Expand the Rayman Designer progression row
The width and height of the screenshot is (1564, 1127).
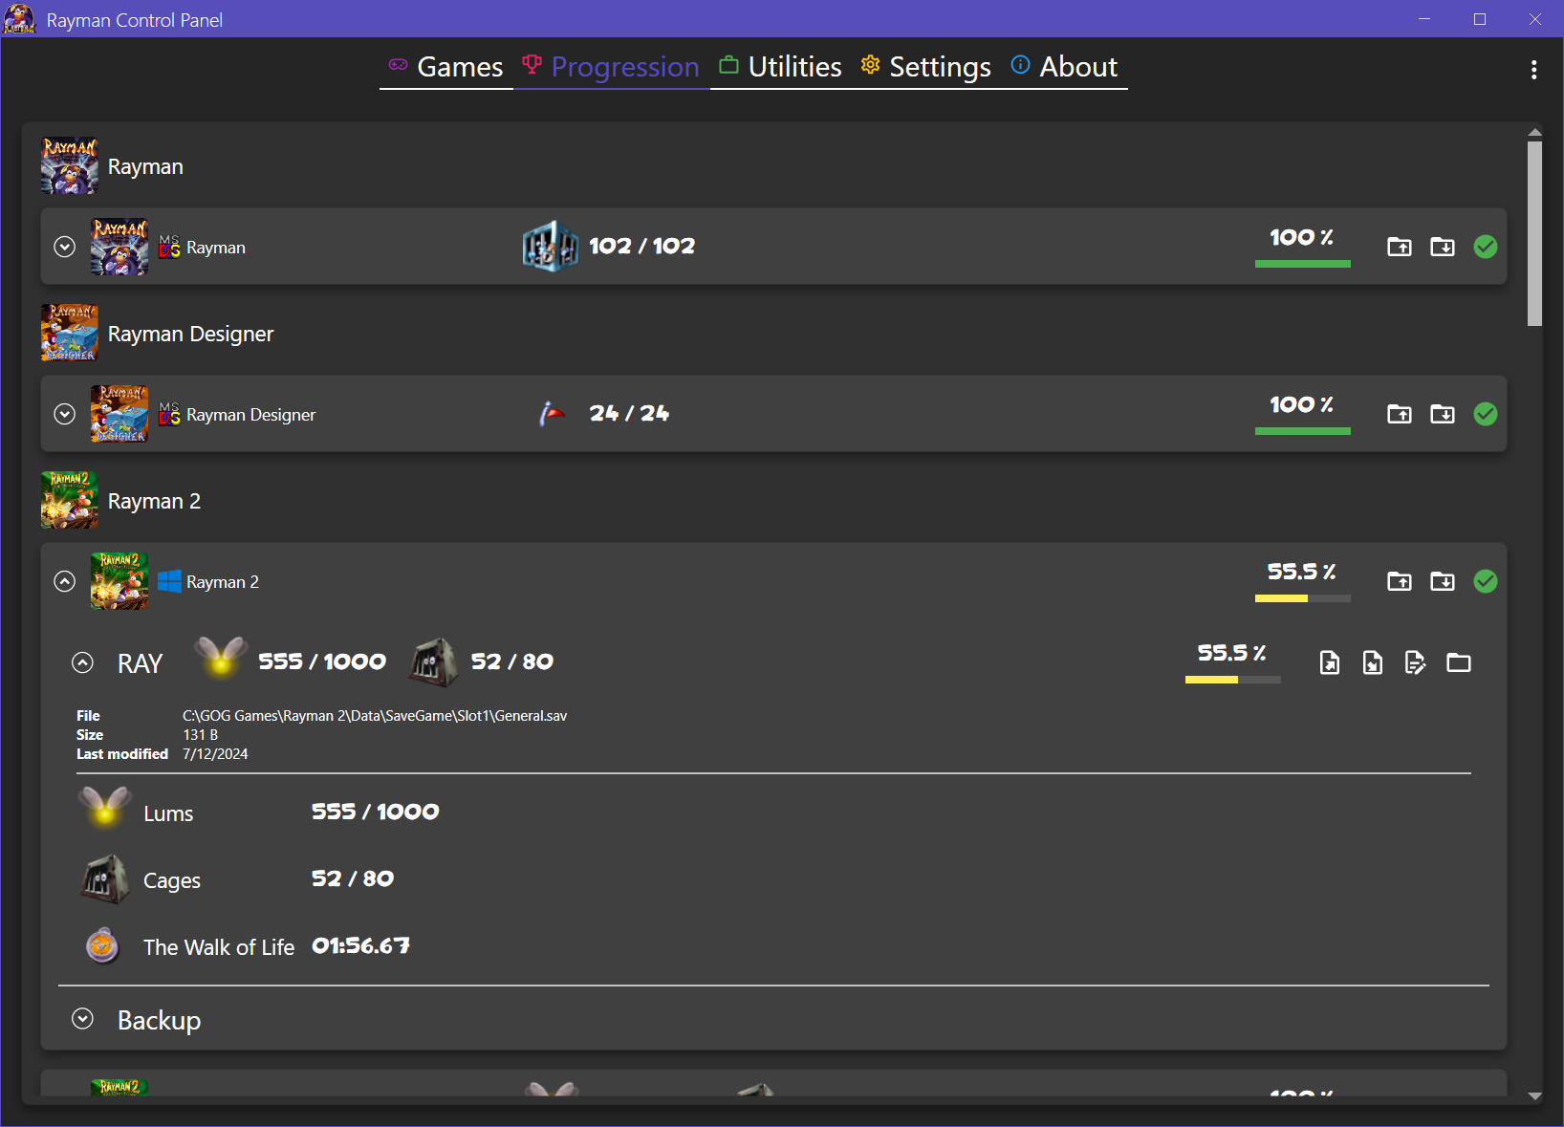(64, 414)
